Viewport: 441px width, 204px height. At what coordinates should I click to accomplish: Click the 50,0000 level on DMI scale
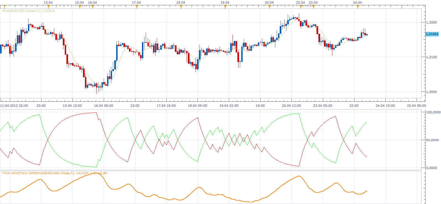(x=433, y=140)
